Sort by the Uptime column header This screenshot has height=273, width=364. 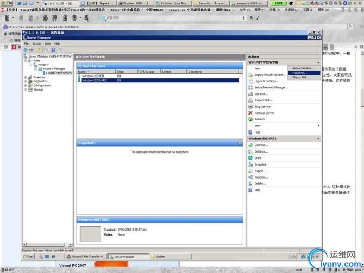(x=173, y=72)
